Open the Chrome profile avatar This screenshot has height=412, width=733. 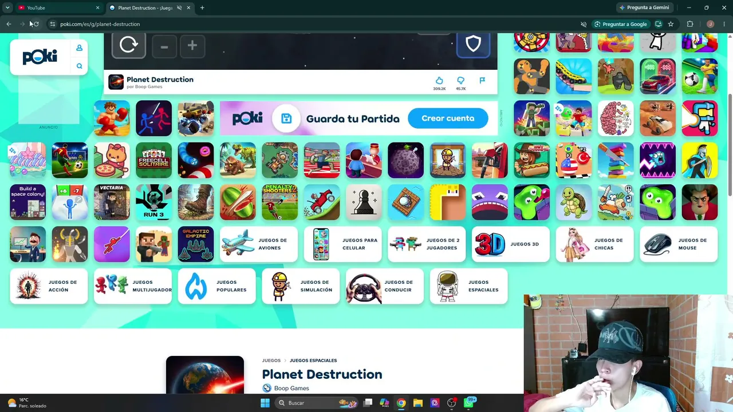pyautogui.click(x=710, y=24)
